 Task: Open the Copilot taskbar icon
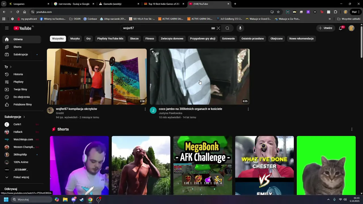pyautogui.click(x=57, y=199)
